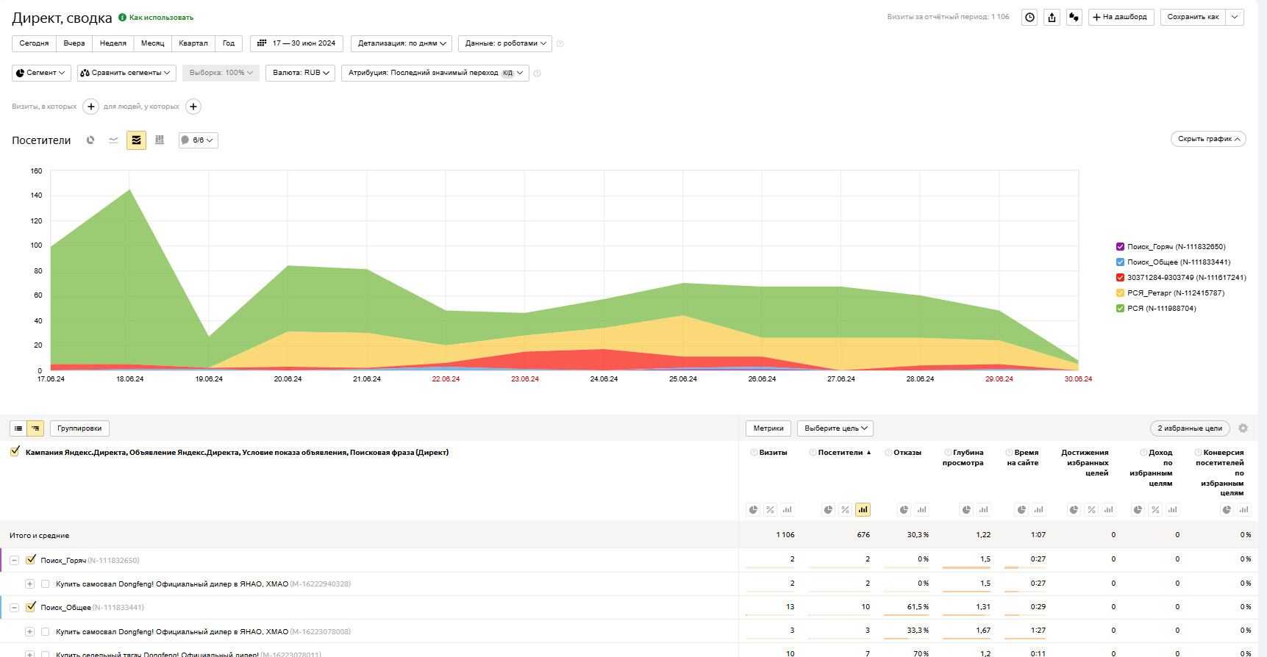Click the Скрыть график button
Viewport: 1267px width, 657px height.
coord(1208,139)
